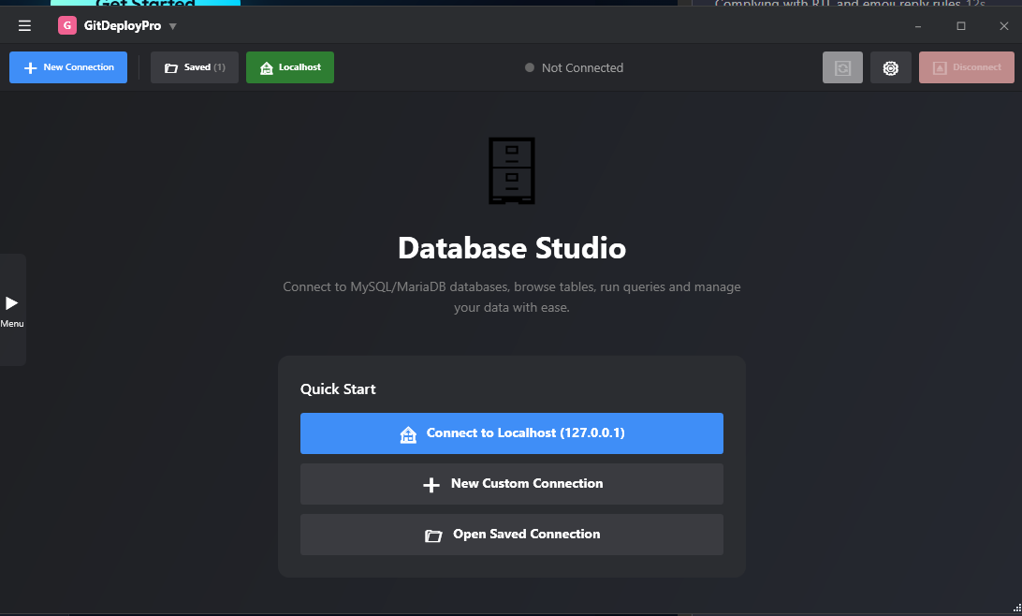
Task: Click the pink GitDeployPro logo
Action: click(x=67, y=25)
